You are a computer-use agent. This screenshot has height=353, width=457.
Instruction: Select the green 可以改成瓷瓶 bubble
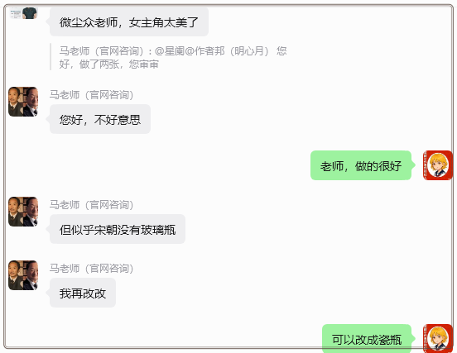pos(367,338)
